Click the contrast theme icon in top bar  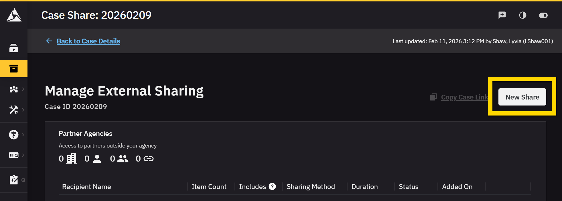coord(523,15)
